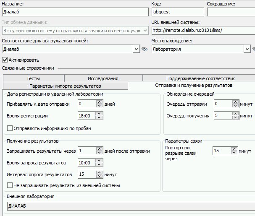The height and width of the screenshot is (216, 255).
Task: Increase Время запроса результатов 10:00
Action: point(99,161)
